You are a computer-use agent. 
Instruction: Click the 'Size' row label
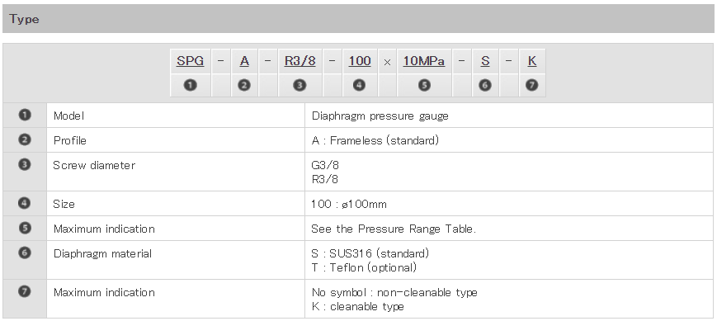click(x=64, y=204)
